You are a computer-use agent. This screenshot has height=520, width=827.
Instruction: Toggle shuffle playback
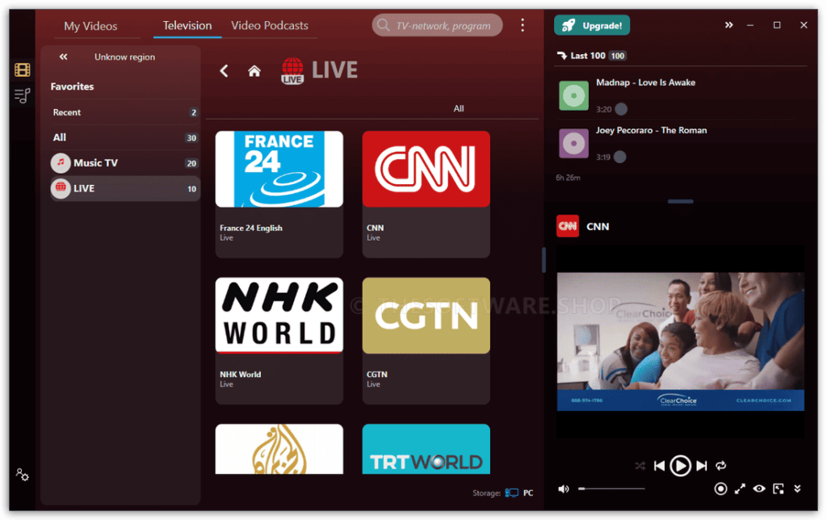pos(640,466)
